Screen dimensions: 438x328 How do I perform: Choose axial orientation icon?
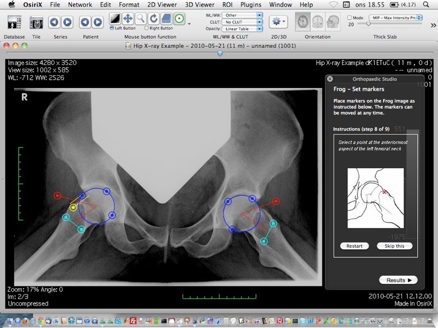coord(303,21)
